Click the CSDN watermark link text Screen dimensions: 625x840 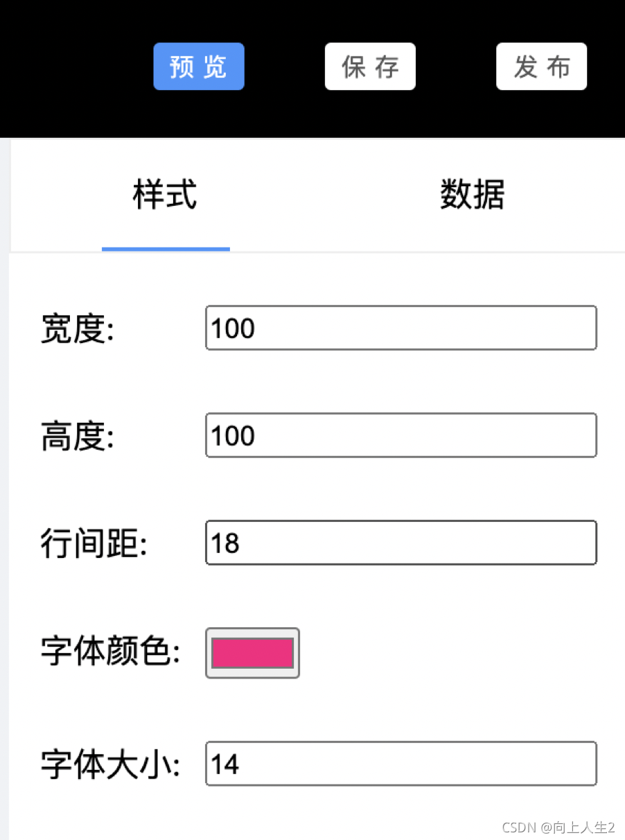point(556,827)
